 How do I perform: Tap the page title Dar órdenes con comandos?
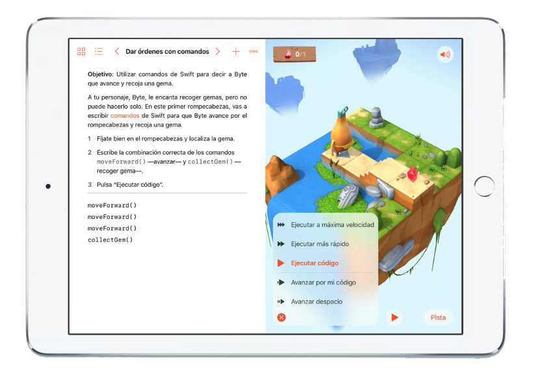(167, 51)
